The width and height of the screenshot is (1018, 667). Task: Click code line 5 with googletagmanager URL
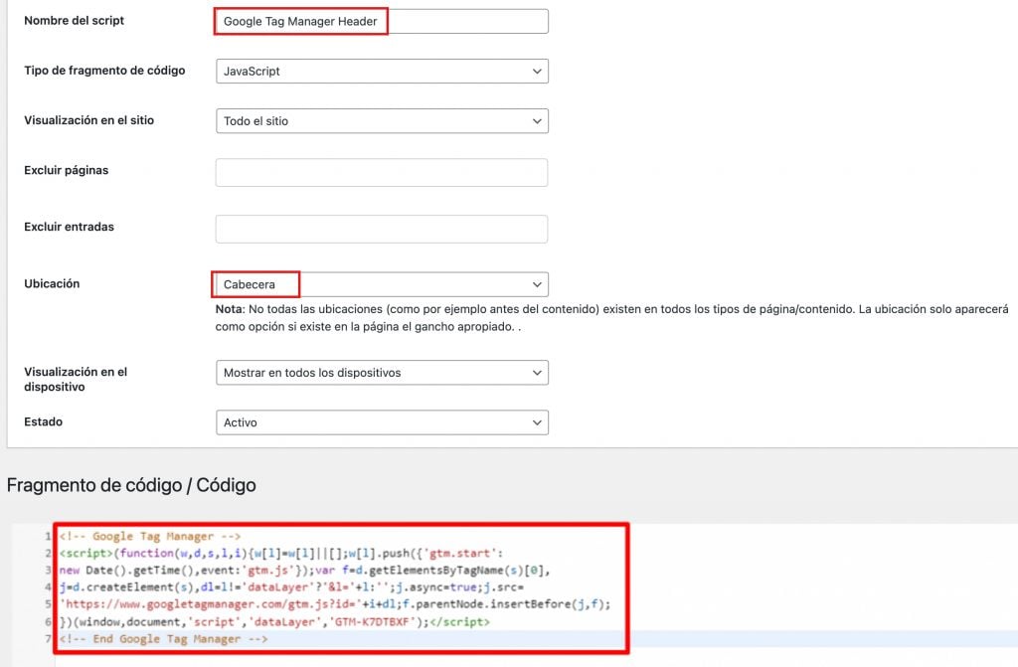coord(335,604)
